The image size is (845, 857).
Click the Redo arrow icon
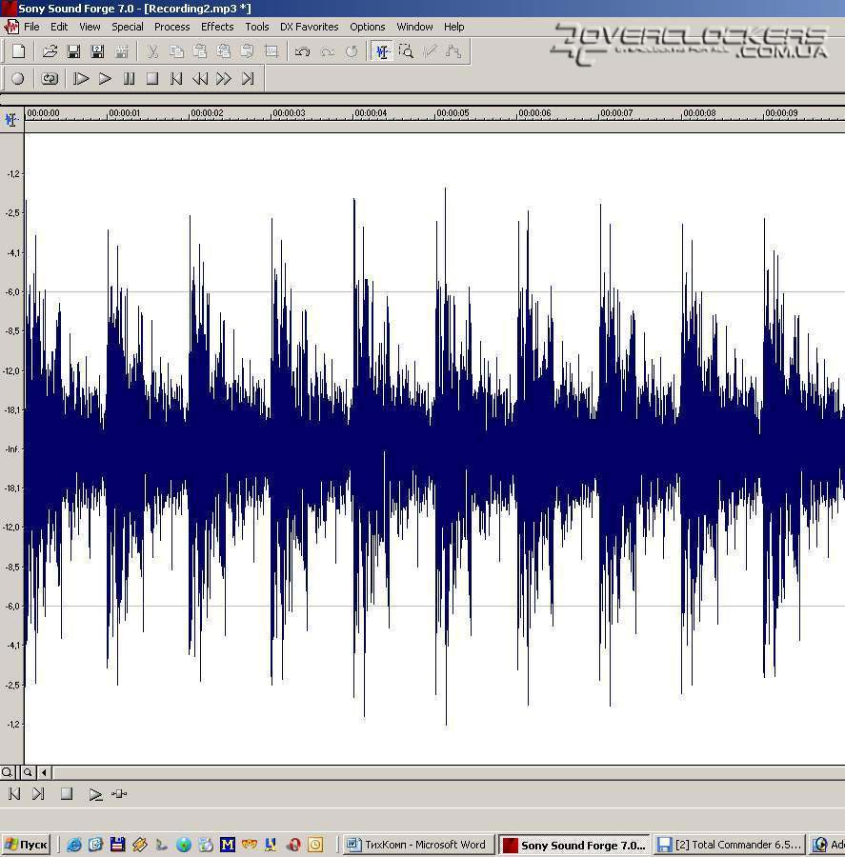tap(327, 51)
